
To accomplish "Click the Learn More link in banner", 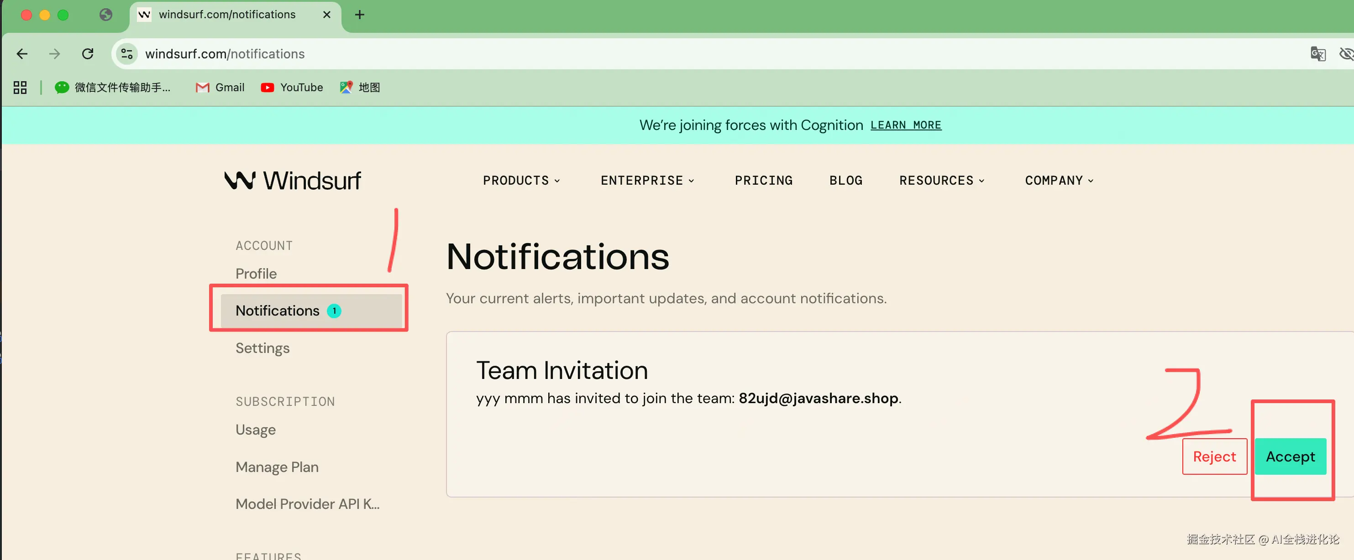I will tap(905, 125).
